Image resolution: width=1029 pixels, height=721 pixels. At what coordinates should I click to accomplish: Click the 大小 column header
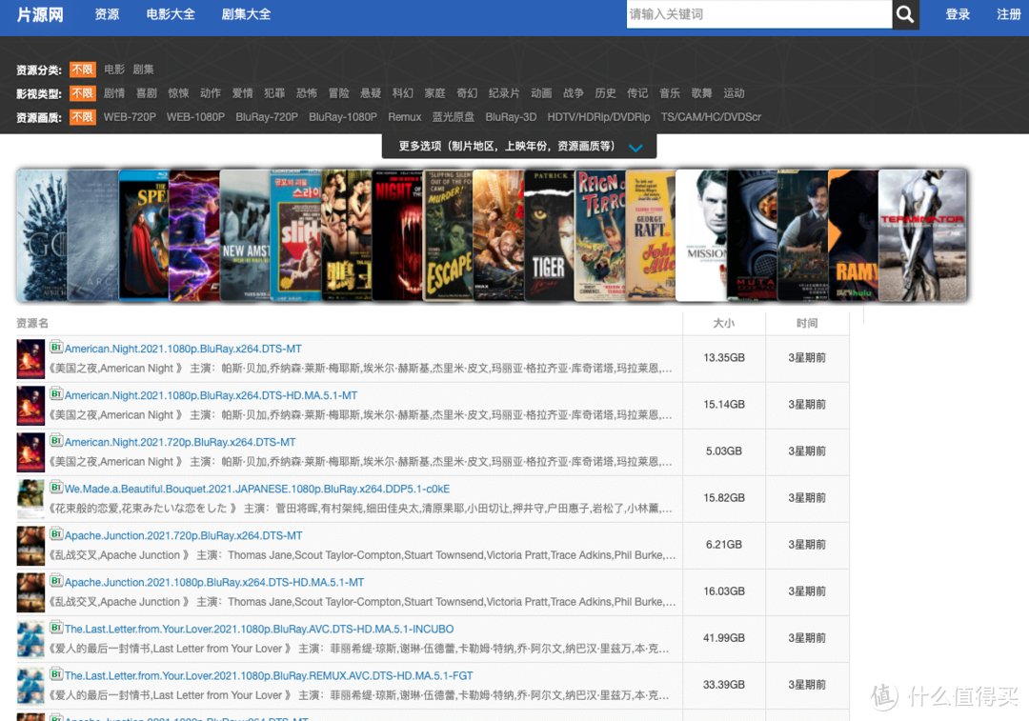[724, 323]
